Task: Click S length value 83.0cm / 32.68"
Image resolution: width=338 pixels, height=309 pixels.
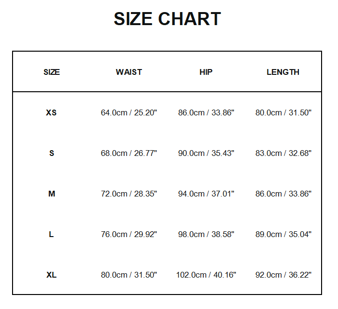Action: coord(283,153)
